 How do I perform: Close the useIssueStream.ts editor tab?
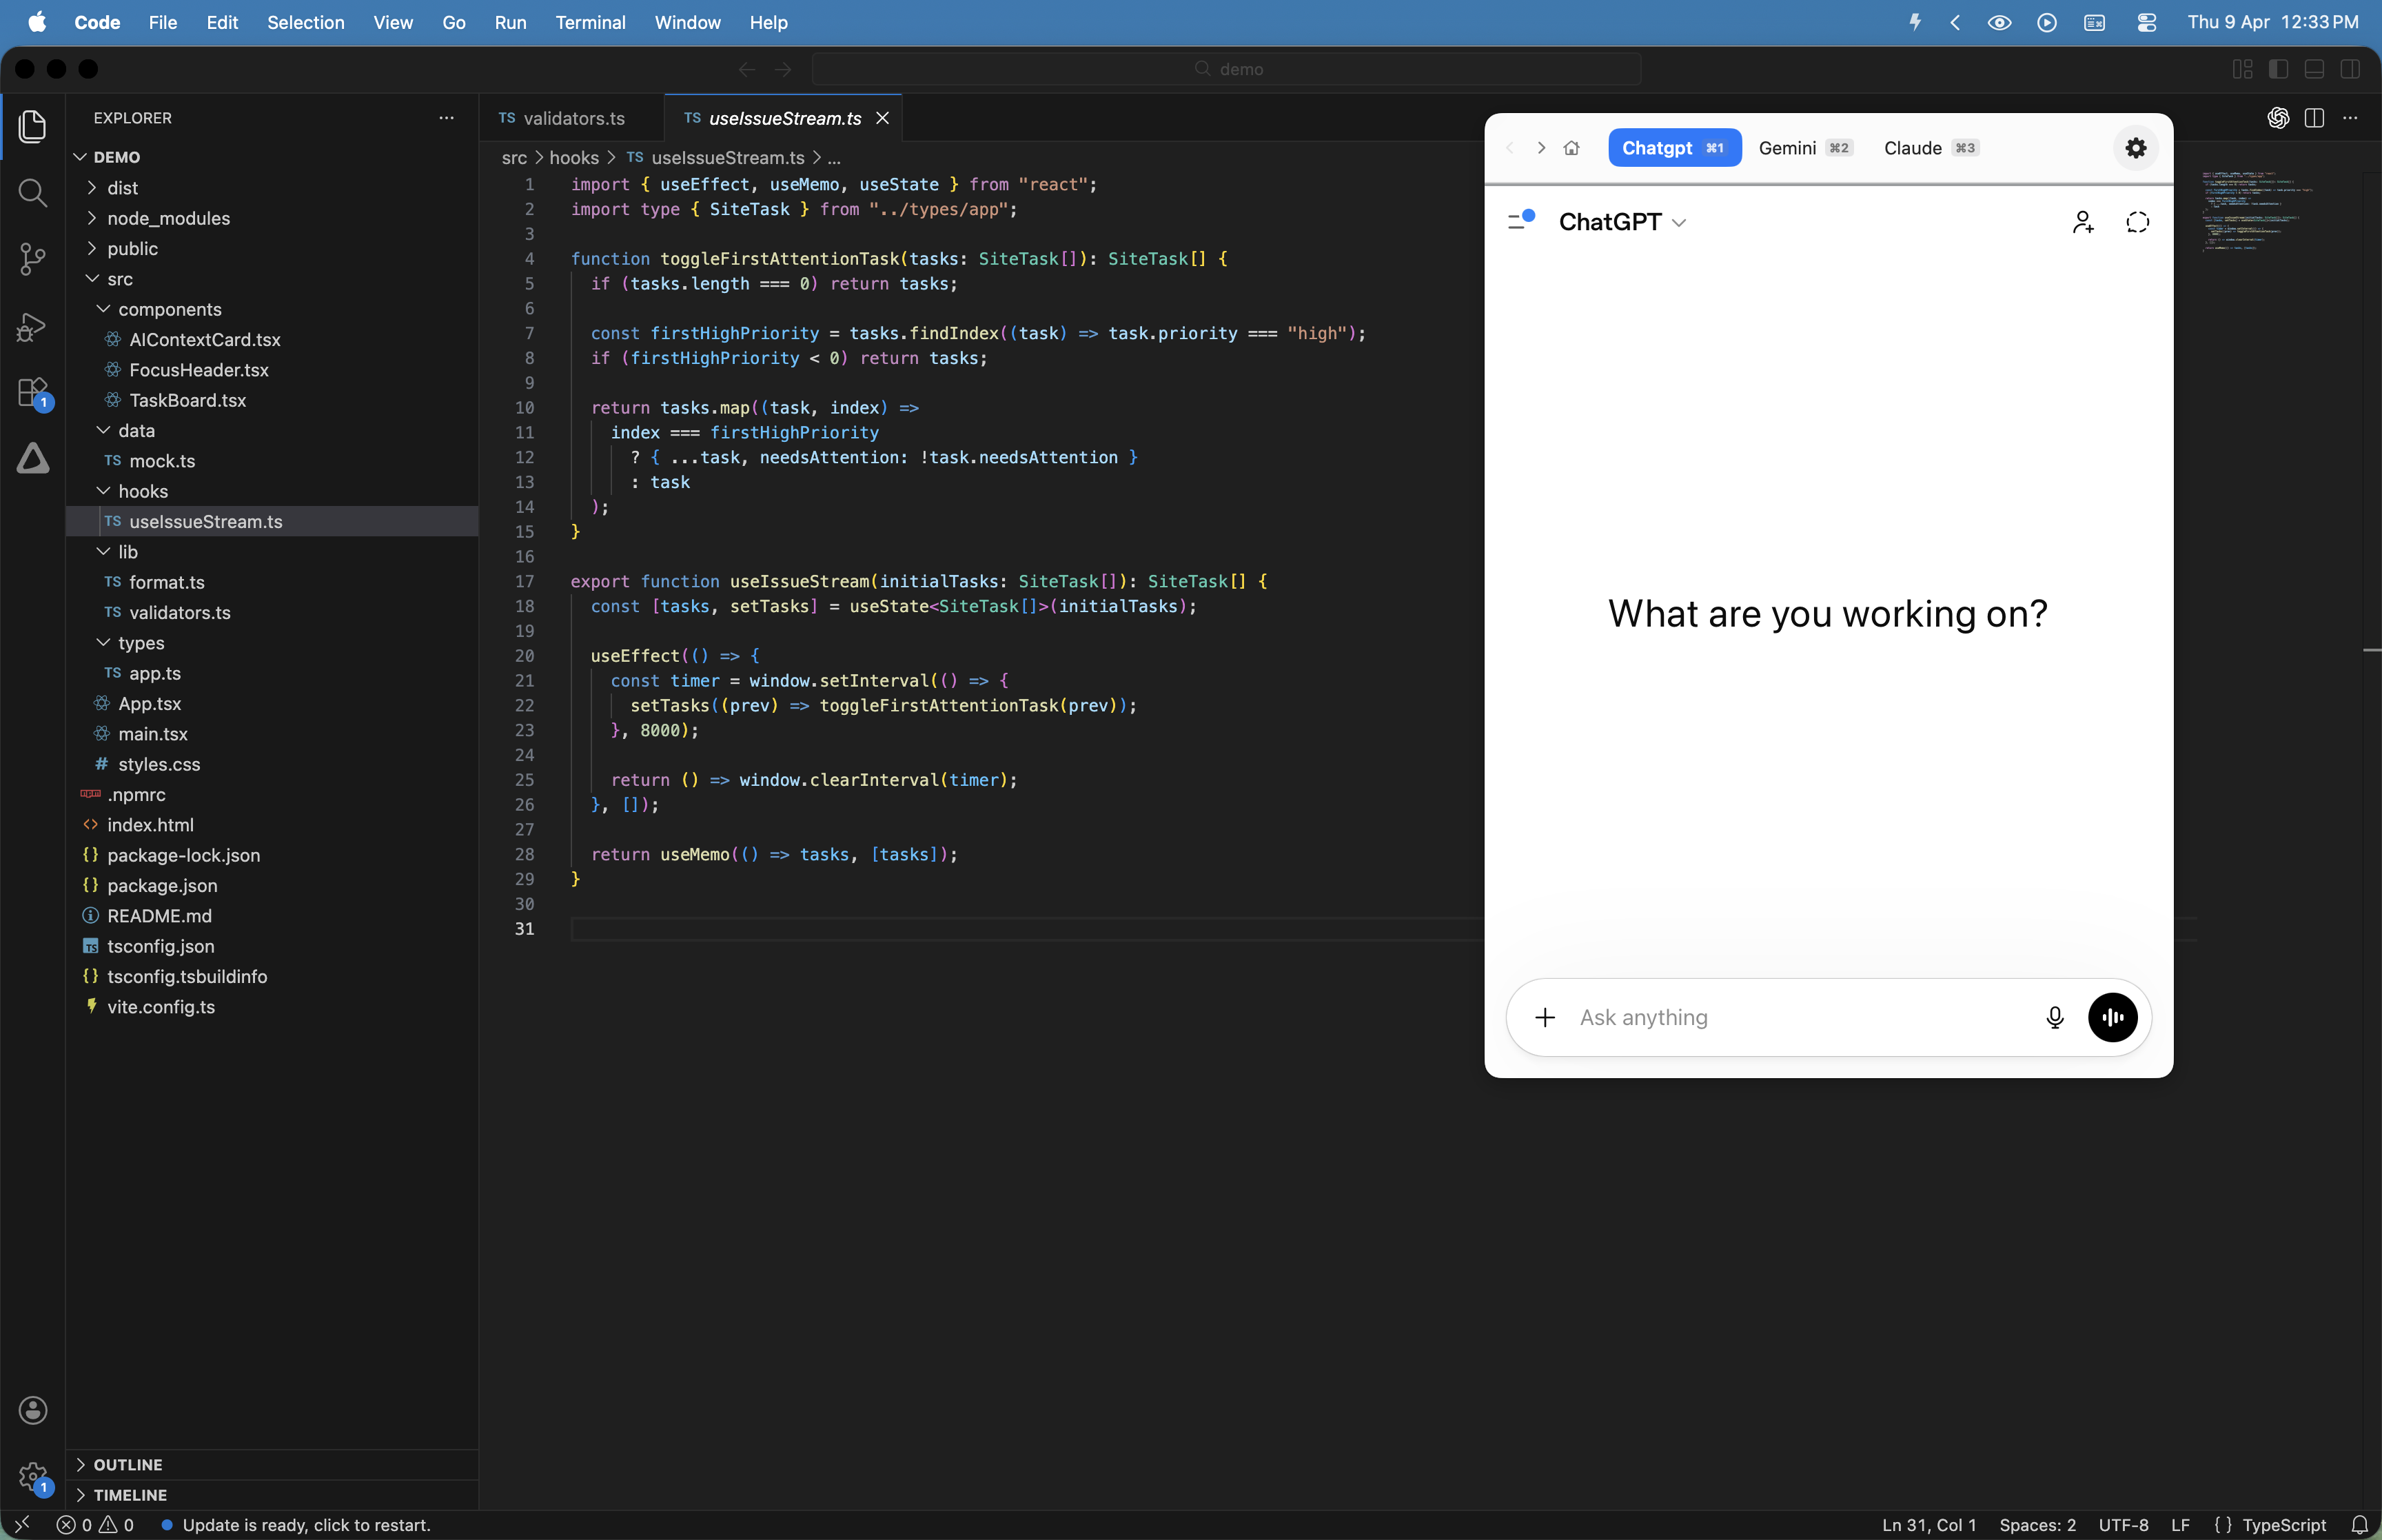click(x=883, y=118)
